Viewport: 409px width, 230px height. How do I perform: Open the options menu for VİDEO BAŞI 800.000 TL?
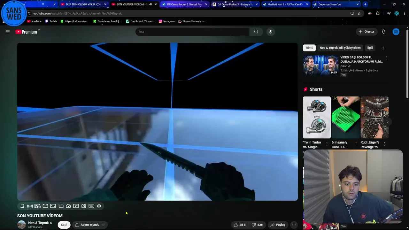coord(387,58)
